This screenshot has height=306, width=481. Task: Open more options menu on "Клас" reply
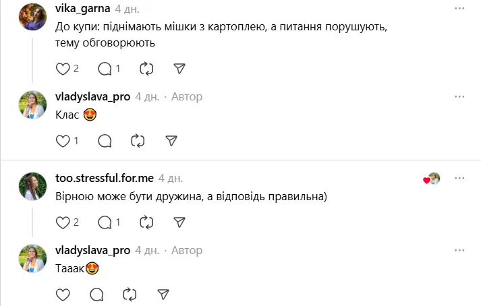click(x=459, y=96)
